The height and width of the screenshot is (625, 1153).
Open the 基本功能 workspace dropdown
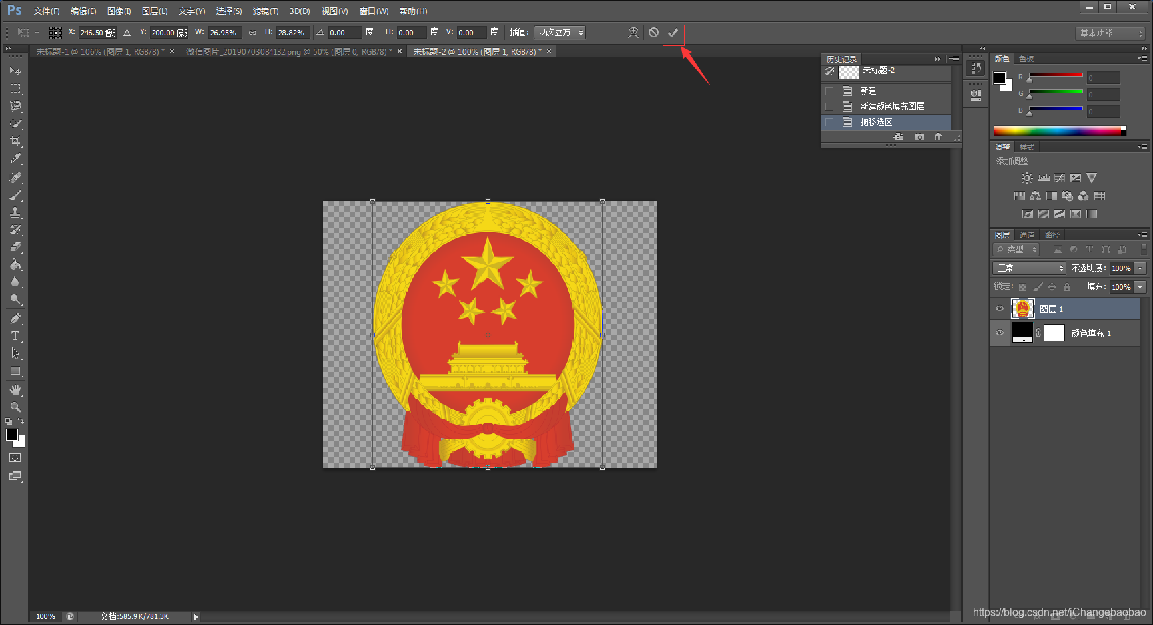tap(1110, 33)
